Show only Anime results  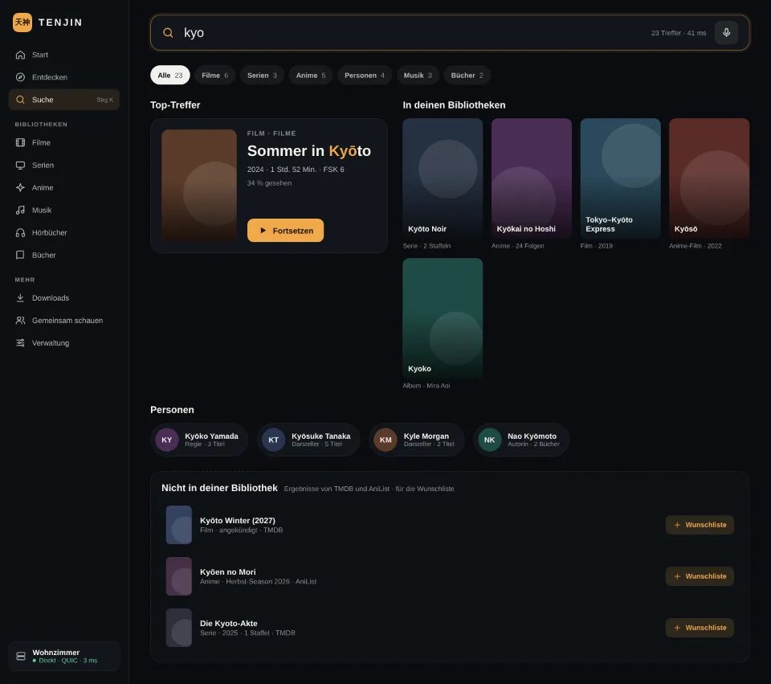311,76
